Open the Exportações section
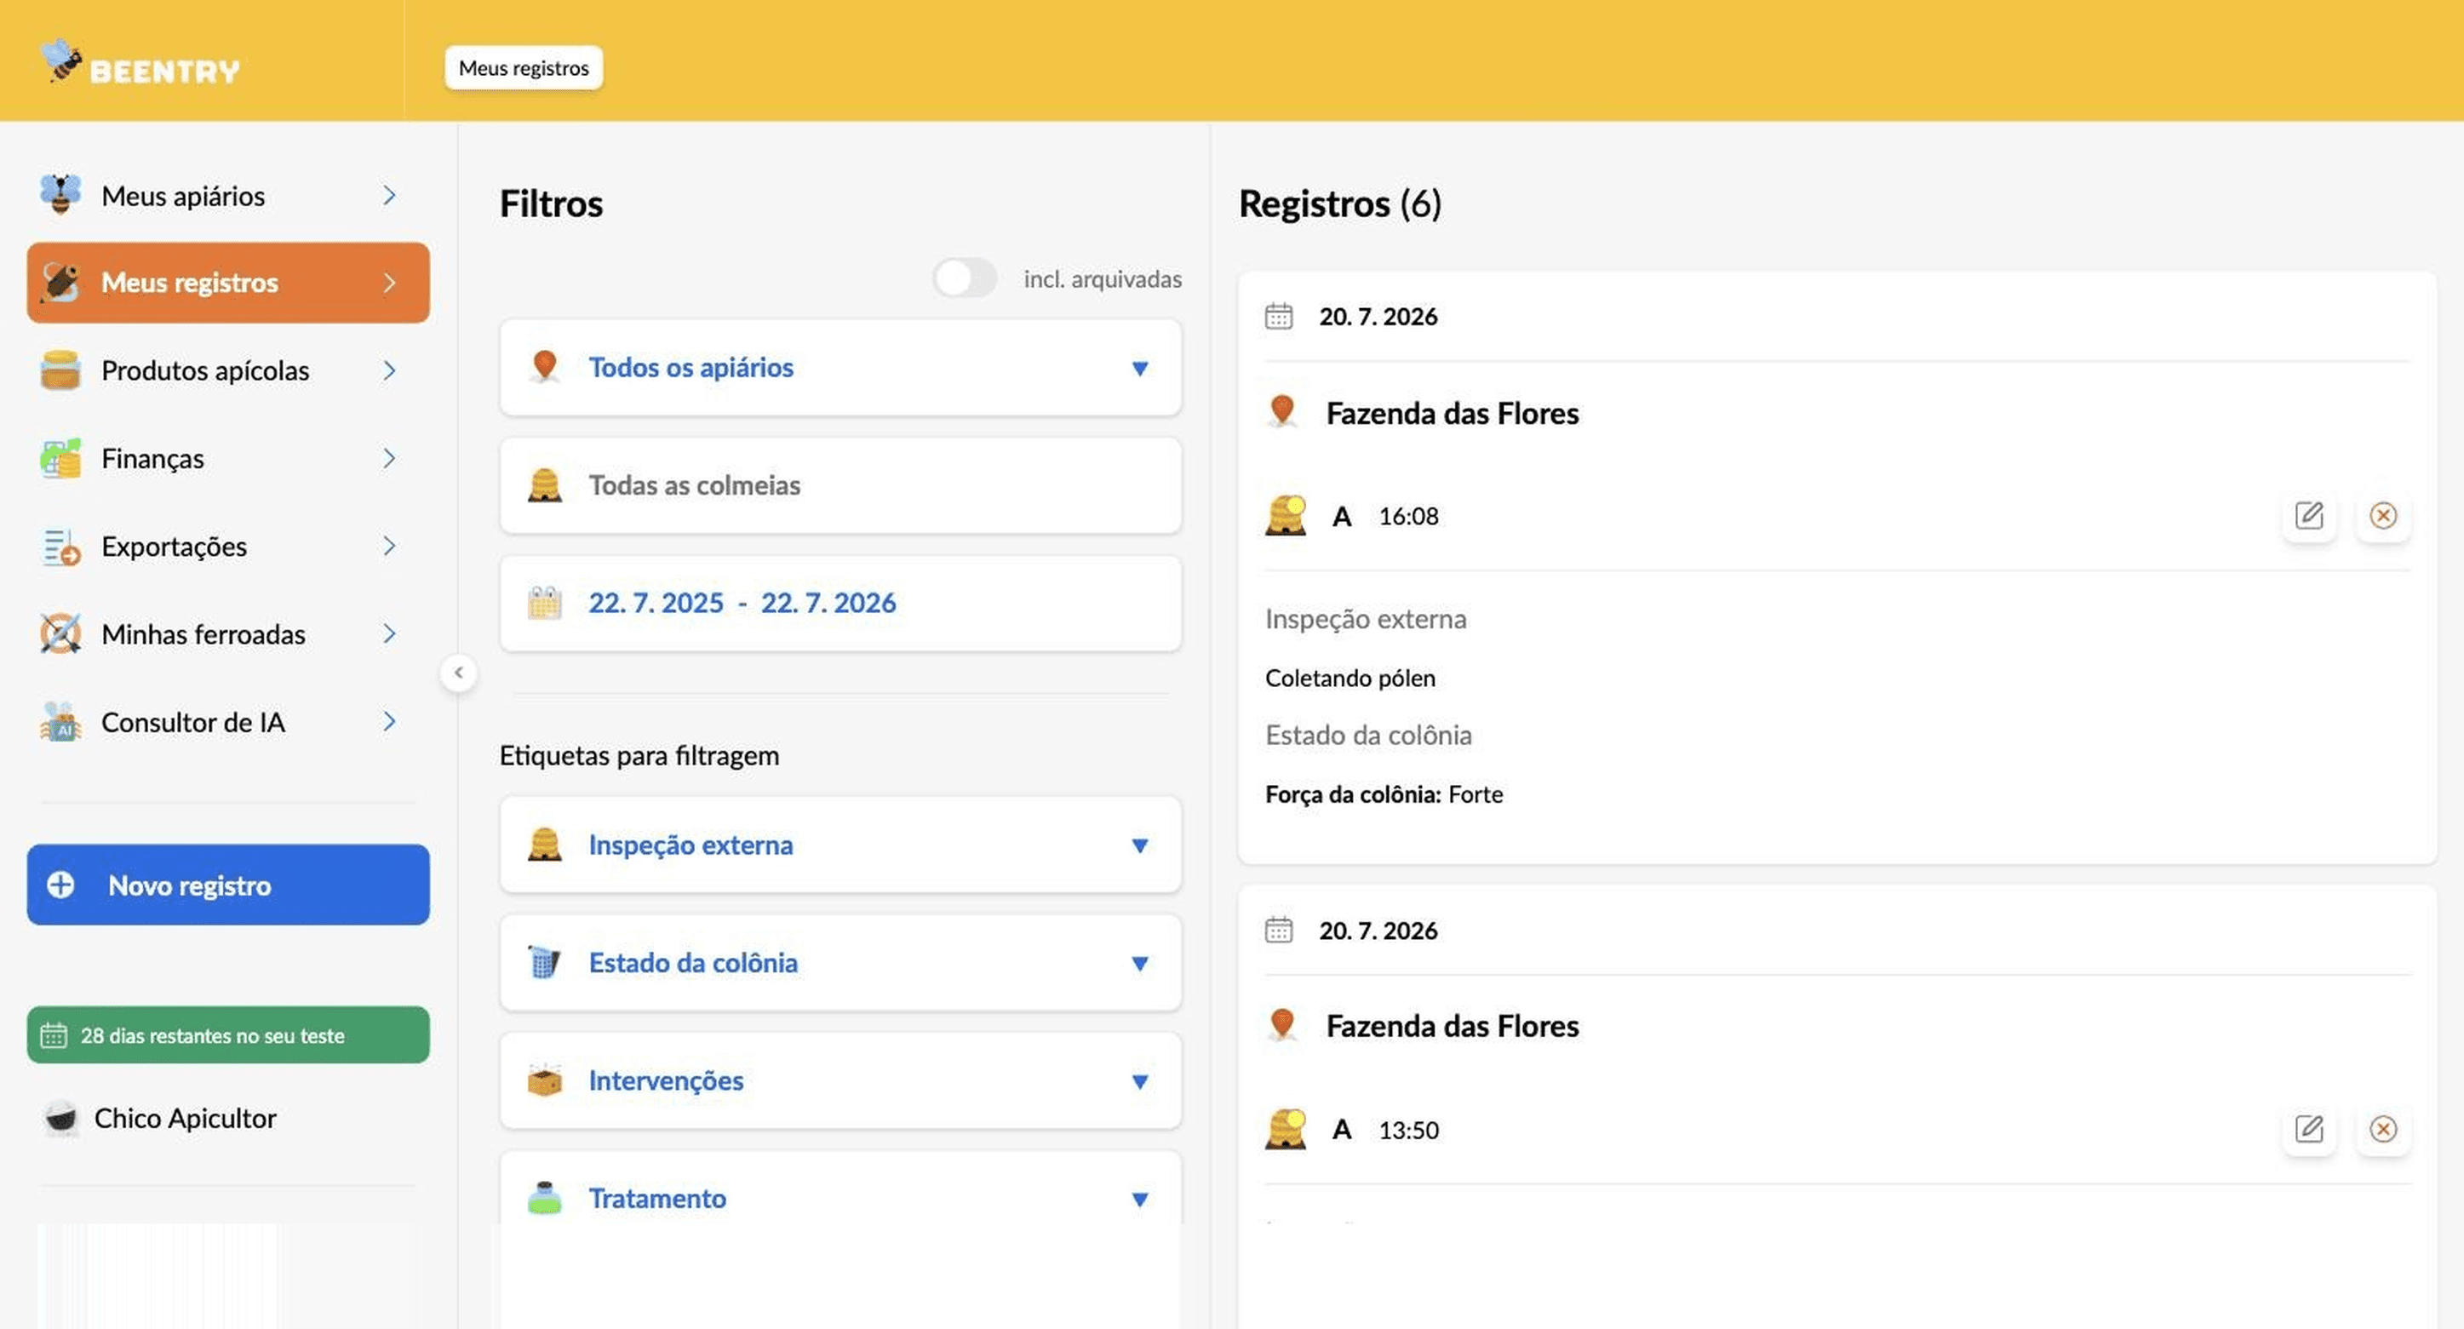This screenshot has width=2464, height=1329. pos(227,547)
